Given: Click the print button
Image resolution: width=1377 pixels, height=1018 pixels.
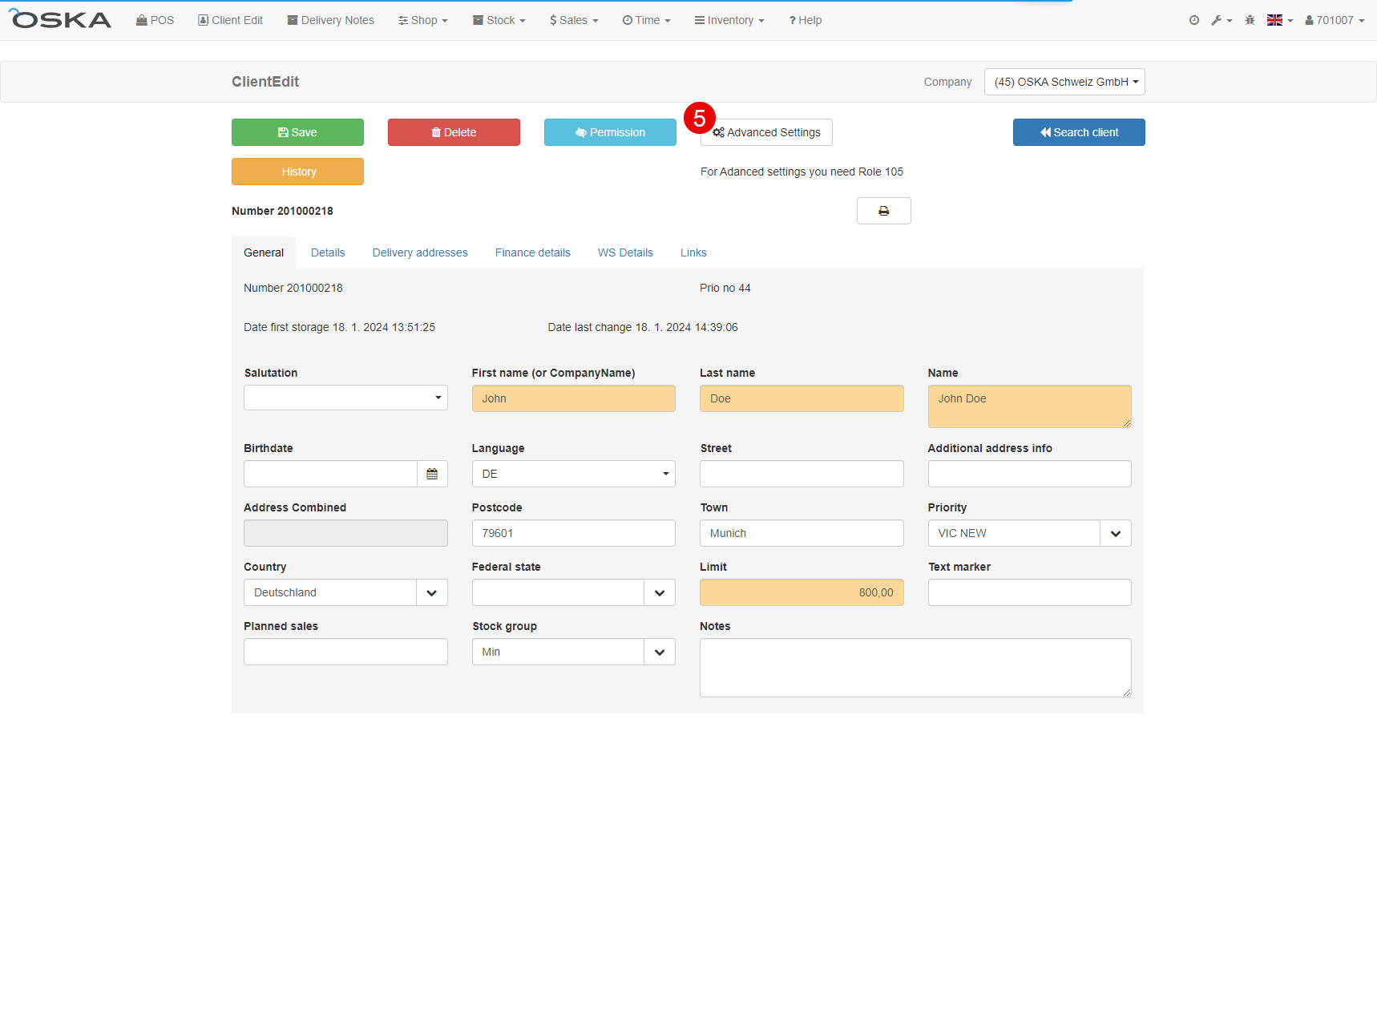Looking at the screenshot, I should [x=883, y=211].
